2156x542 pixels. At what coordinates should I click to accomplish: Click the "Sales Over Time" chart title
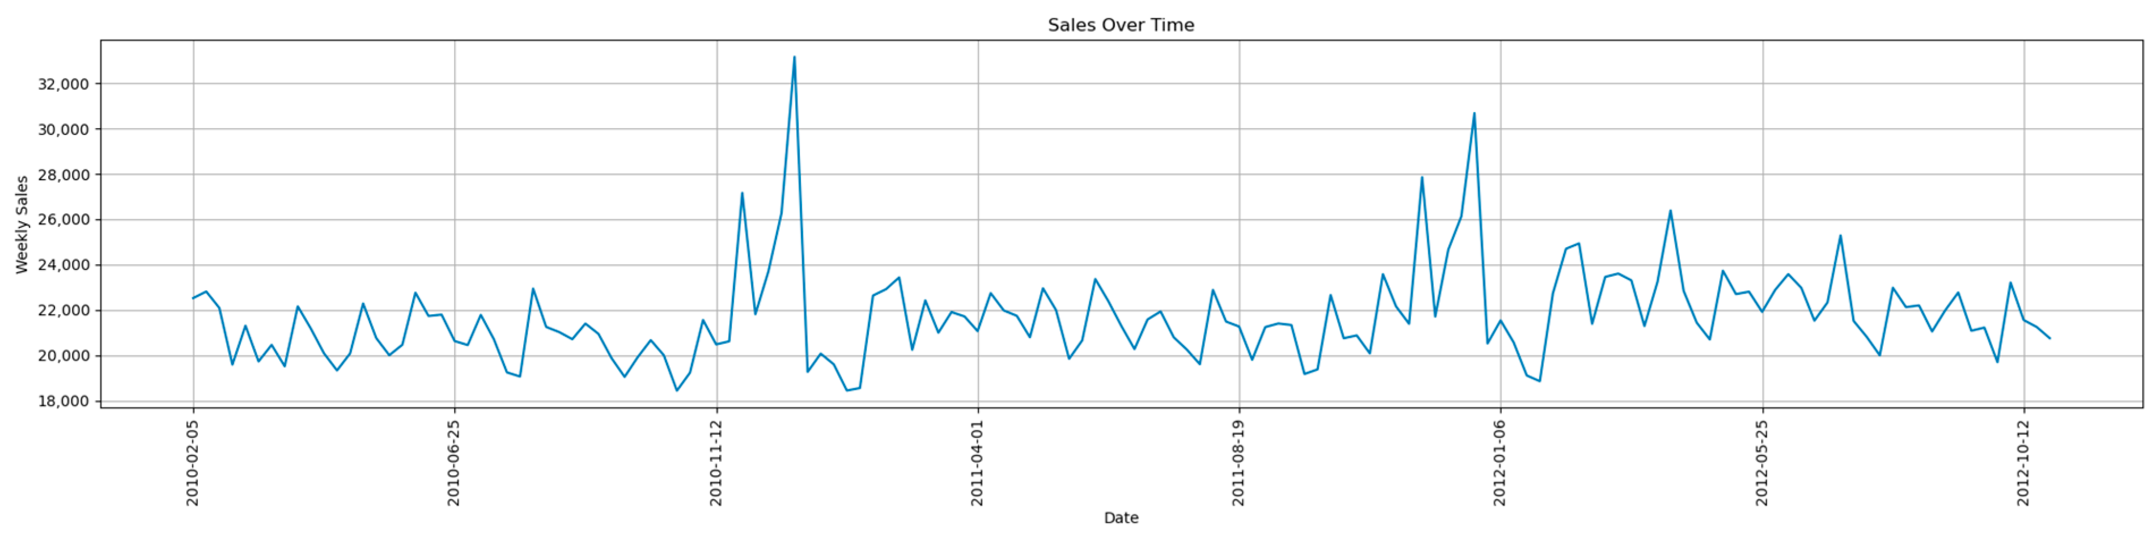pos(1120,25)
